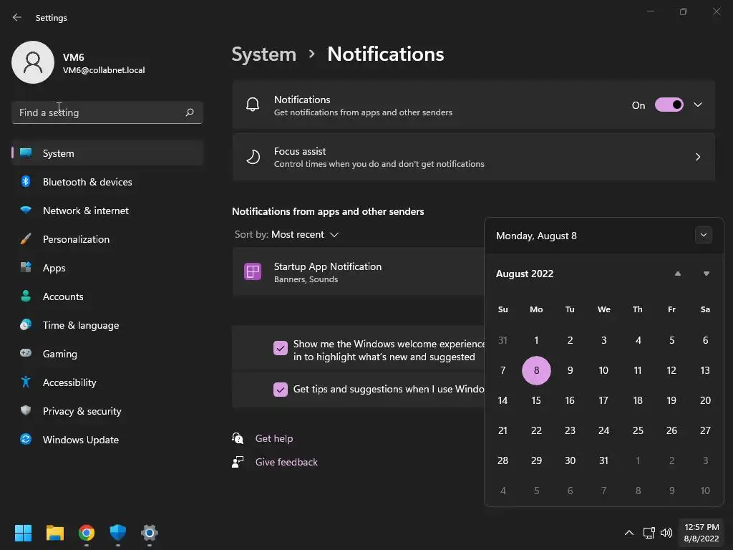Viewport: 733px width, 550px height.
Task: Click the Privacy & security shield icon
Action: [x=26, y=411]
